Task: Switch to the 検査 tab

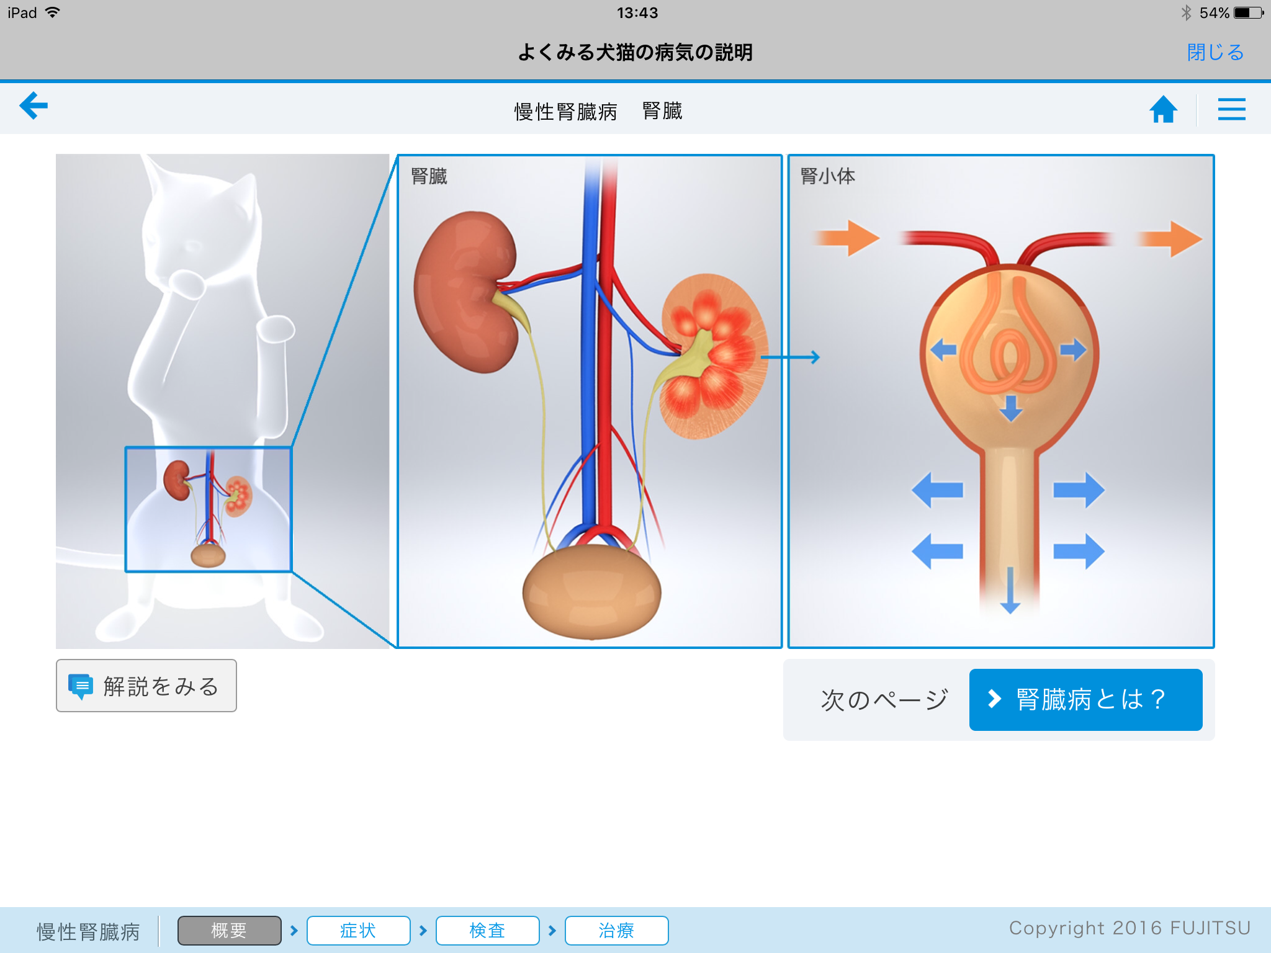Action: click(x=487, y=930)
